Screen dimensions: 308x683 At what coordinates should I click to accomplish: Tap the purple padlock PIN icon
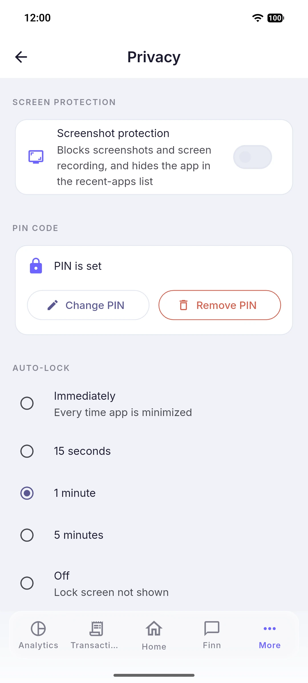pyautogui.click(x=36, y=266)
